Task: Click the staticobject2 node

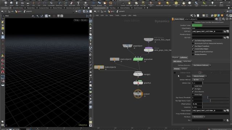Action: pyautogui.click(x=115, y=59)
